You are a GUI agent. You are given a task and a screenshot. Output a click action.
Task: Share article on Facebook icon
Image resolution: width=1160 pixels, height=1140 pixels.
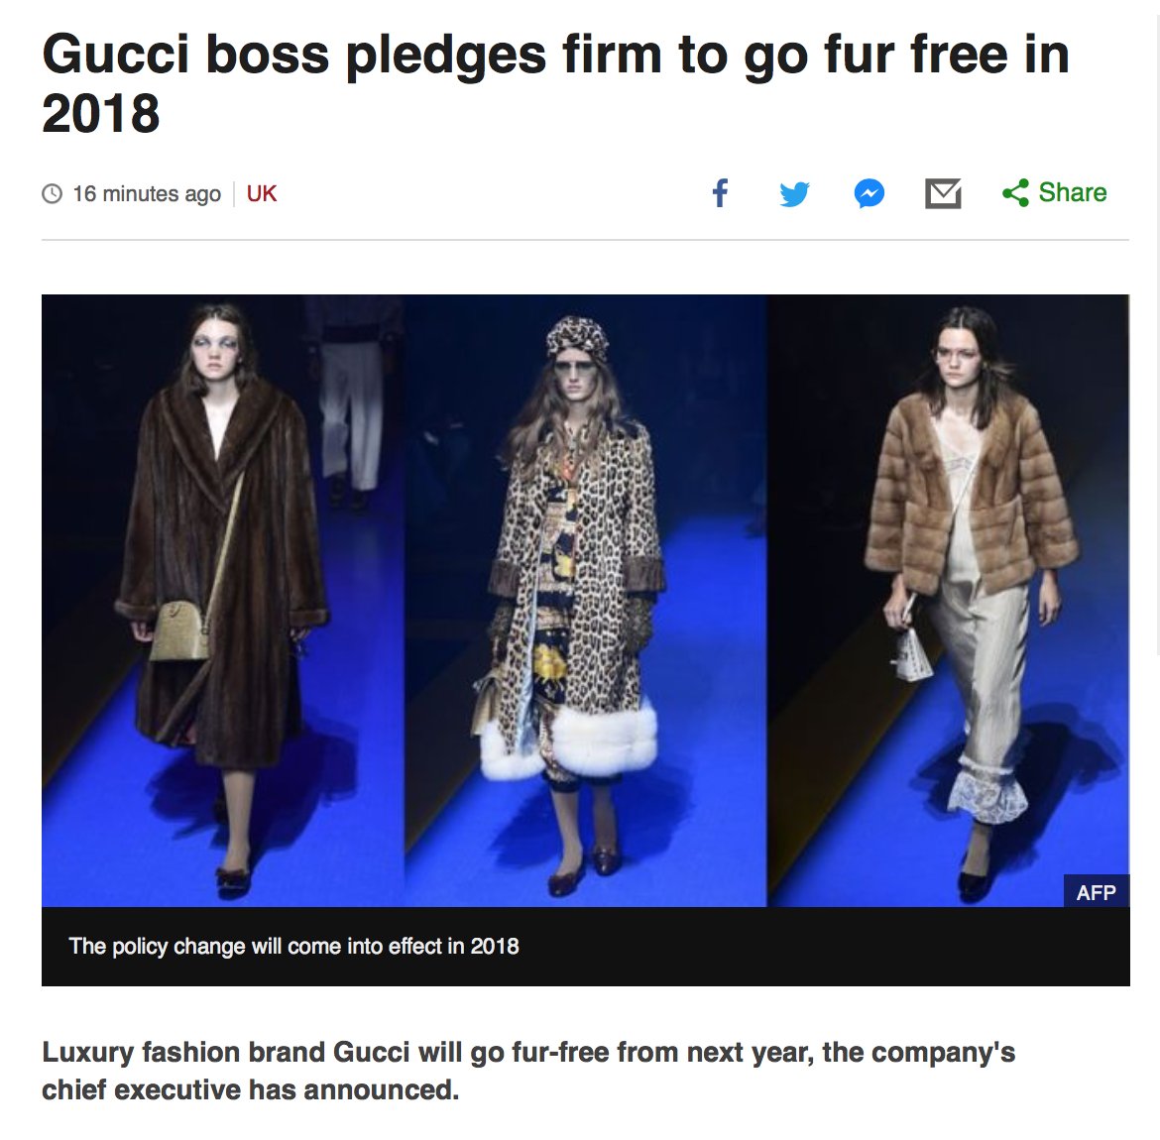point(720,193)
